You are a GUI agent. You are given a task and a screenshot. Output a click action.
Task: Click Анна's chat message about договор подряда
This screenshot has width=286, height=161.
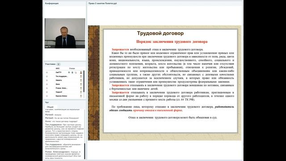click(x=61, y=121)
